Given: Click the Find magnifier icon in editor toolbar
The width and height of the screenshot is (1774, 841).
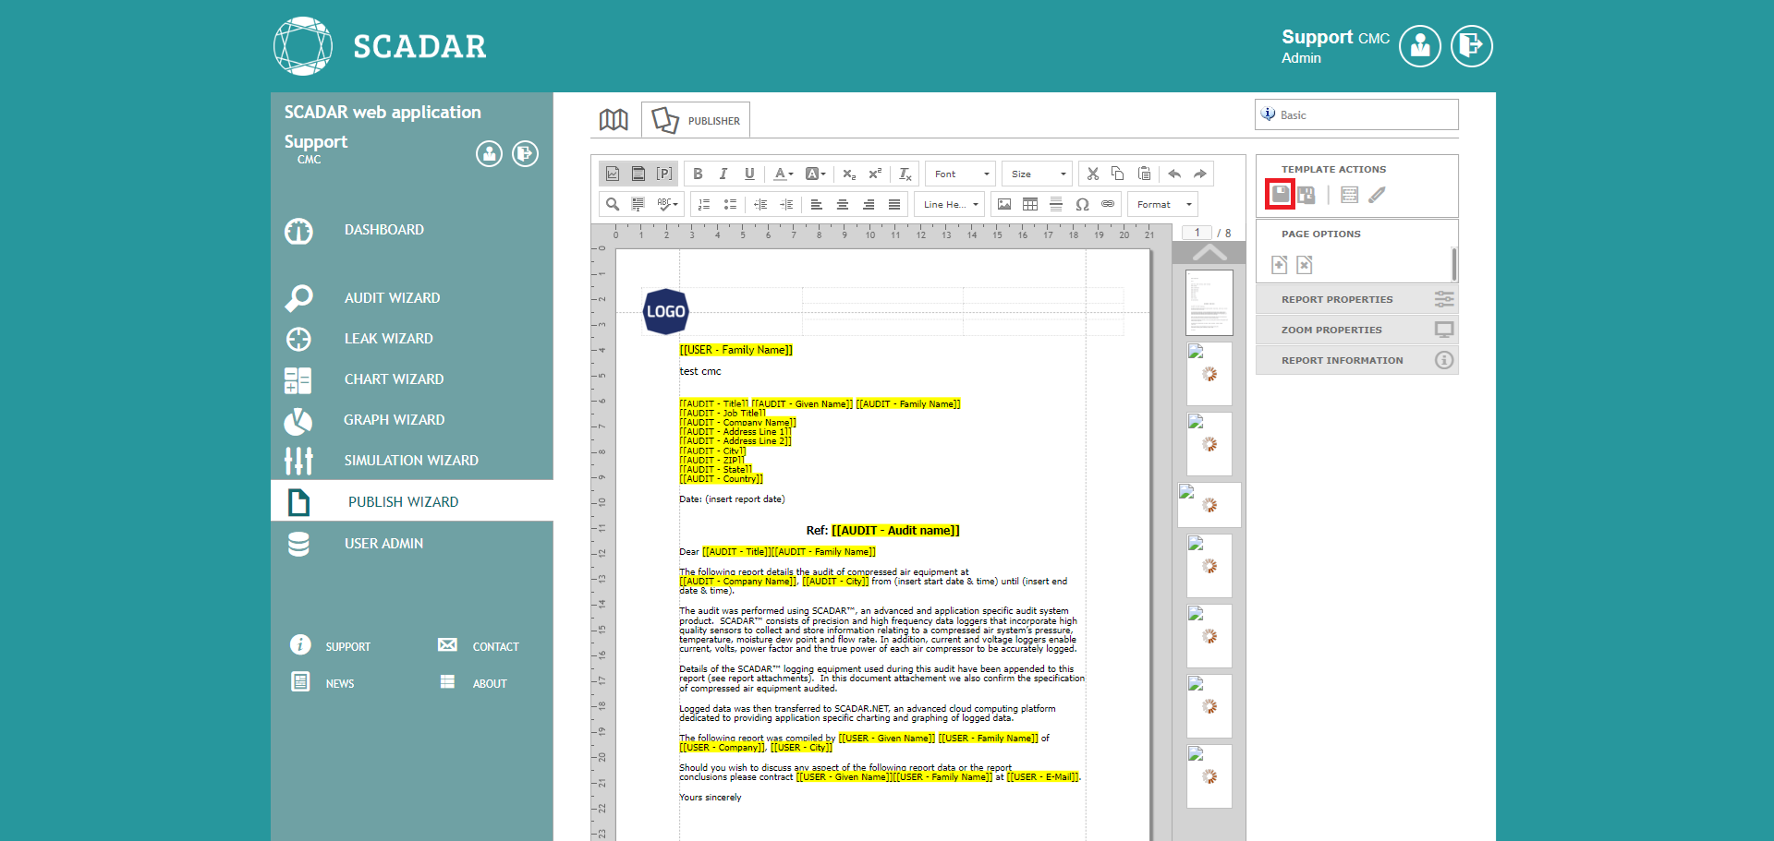Looking at the screenshot, I should pyautogui.click(x=613, y=204).
